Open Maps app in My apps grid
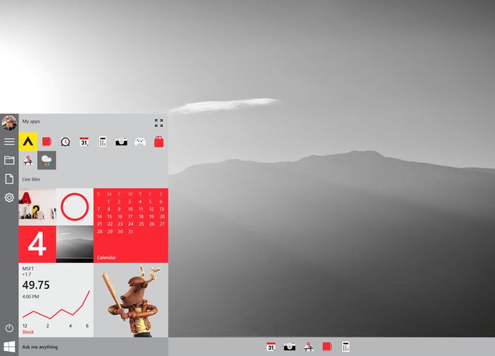Screen dimensions: 495x356 coord(28,160)
